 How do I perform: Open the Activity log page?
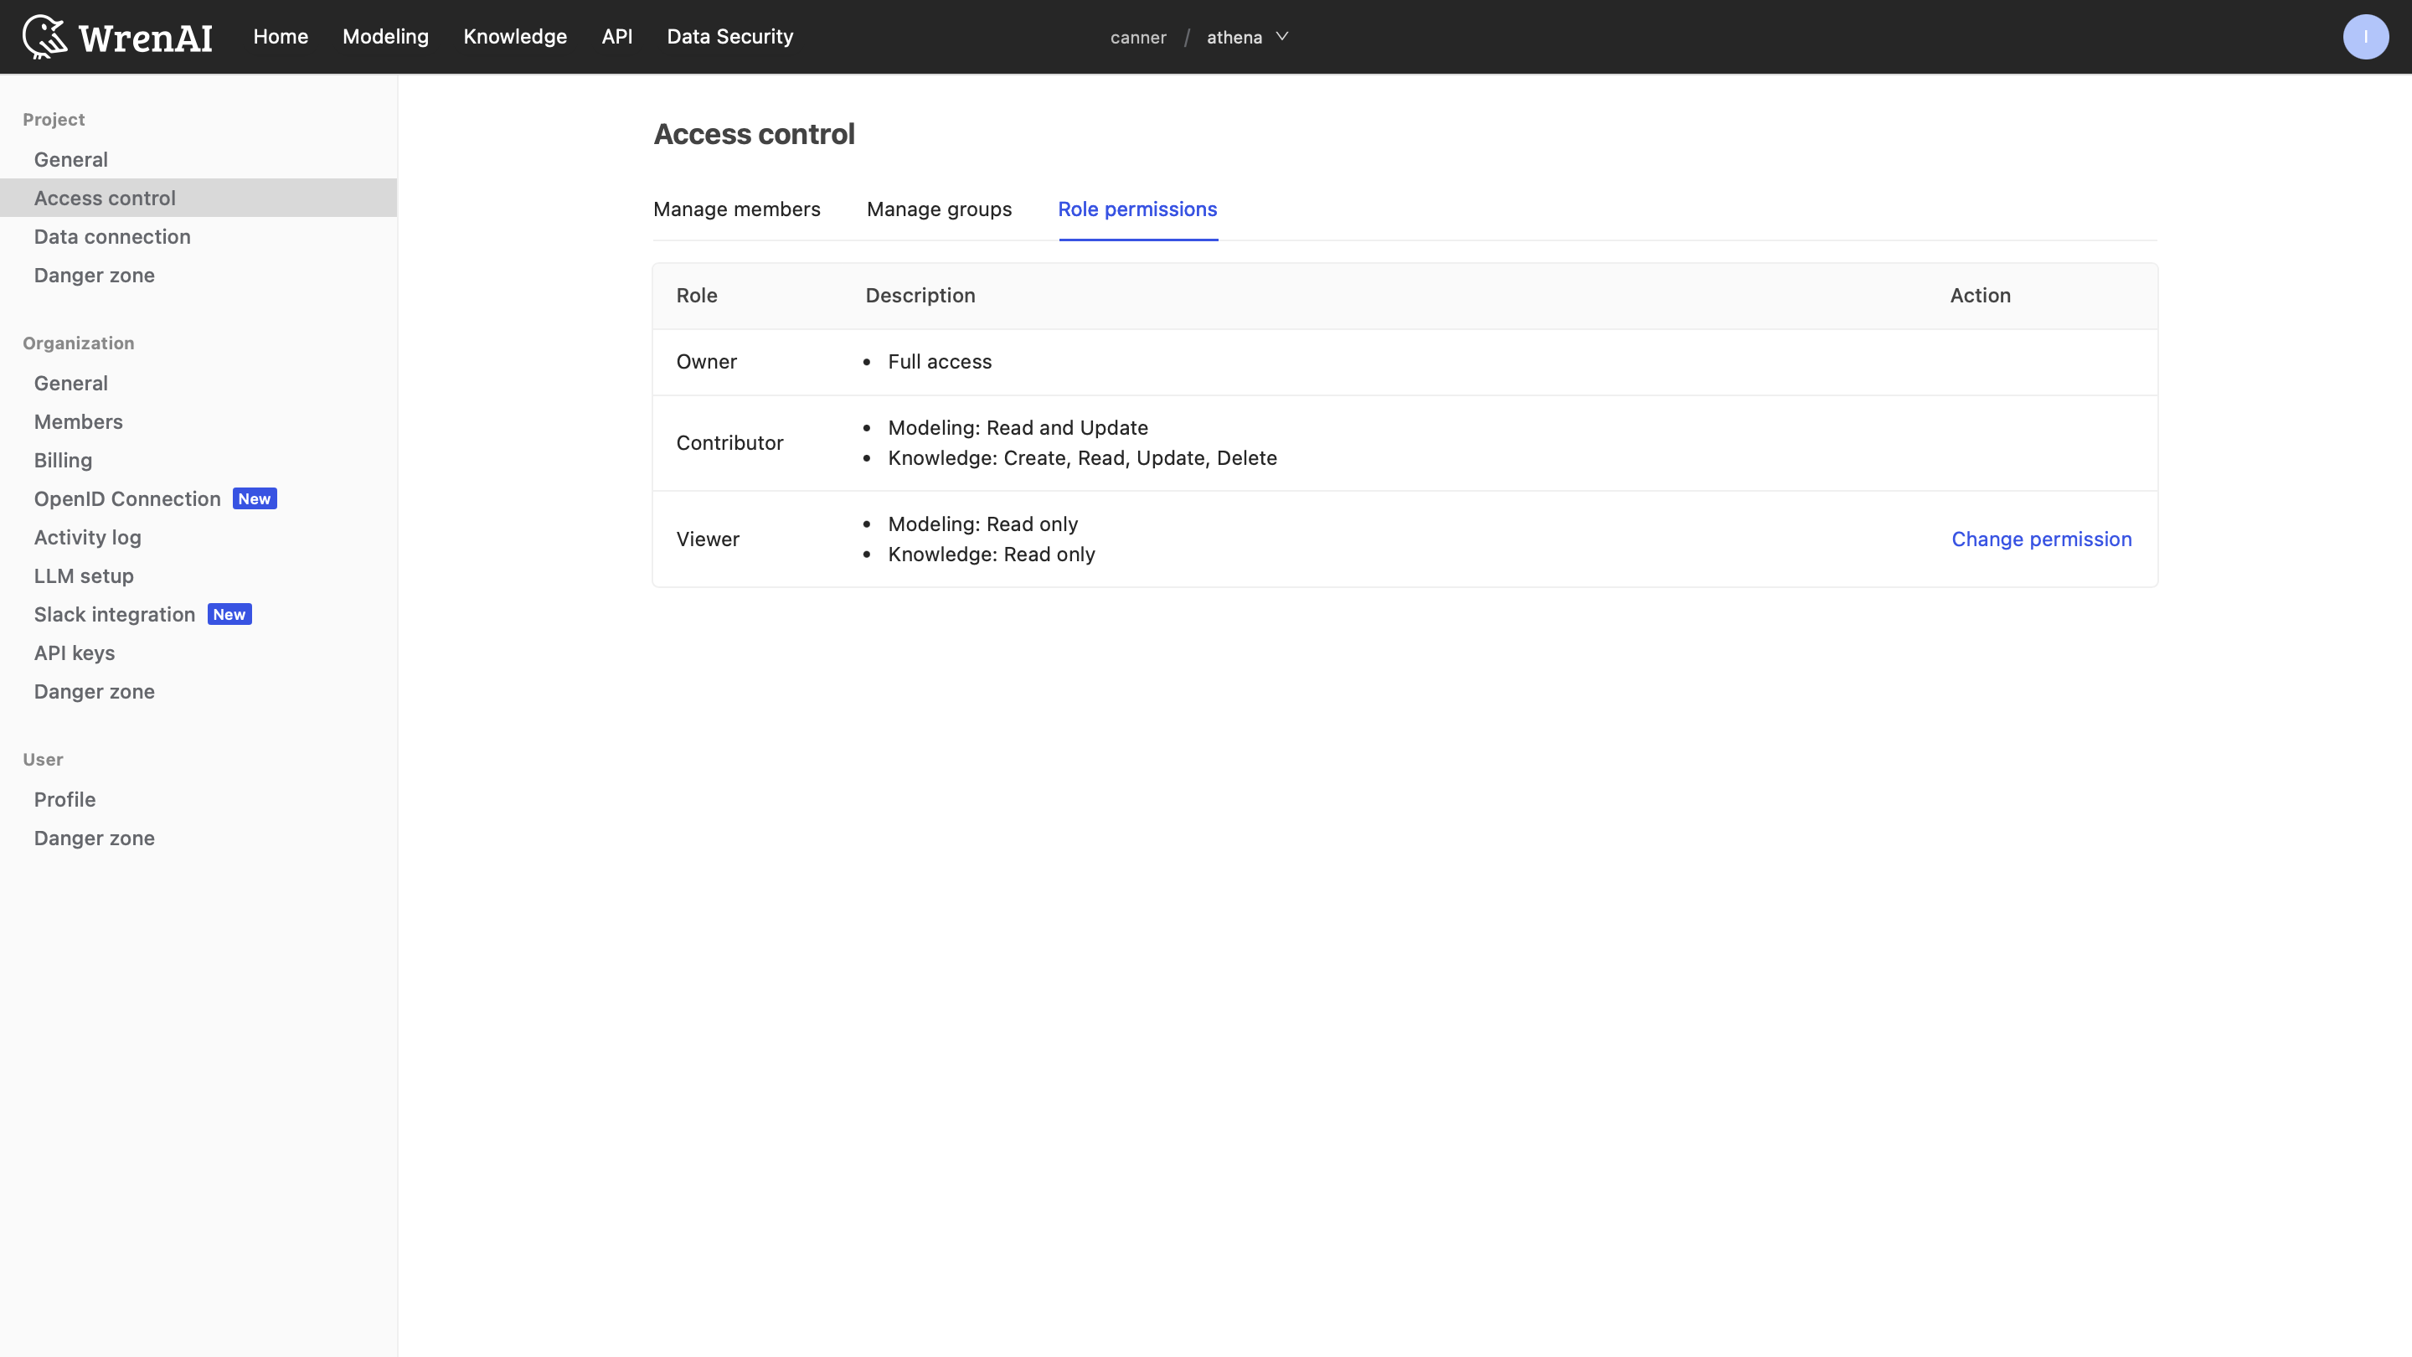coord(87,538)
